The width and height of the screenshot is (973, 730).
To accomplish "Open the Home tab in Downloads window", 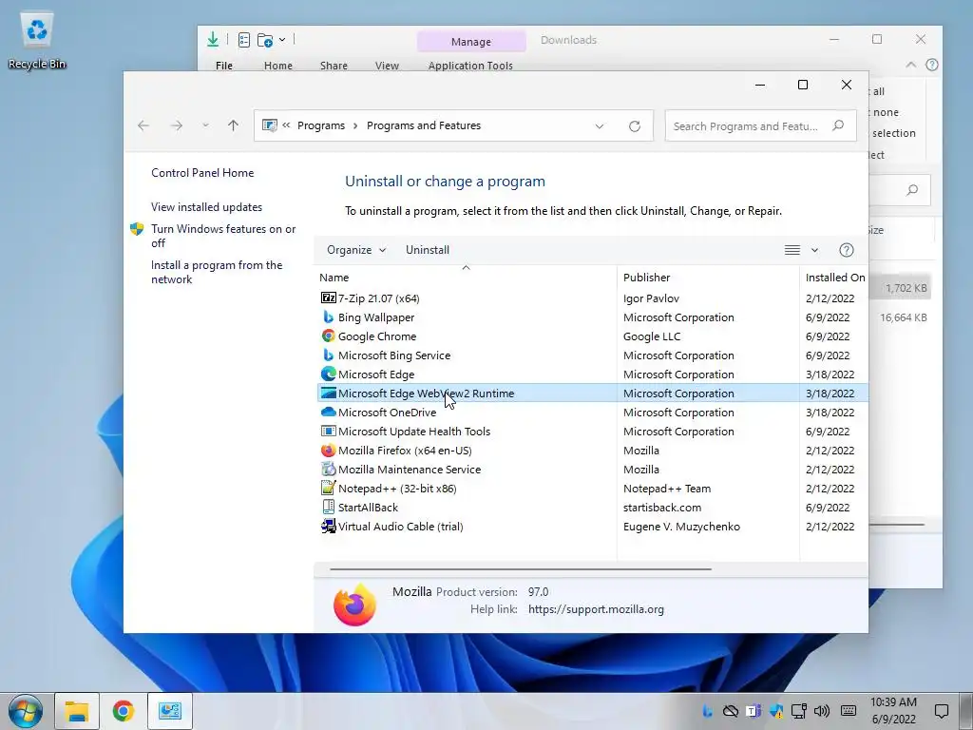I will tap(278, 66).
